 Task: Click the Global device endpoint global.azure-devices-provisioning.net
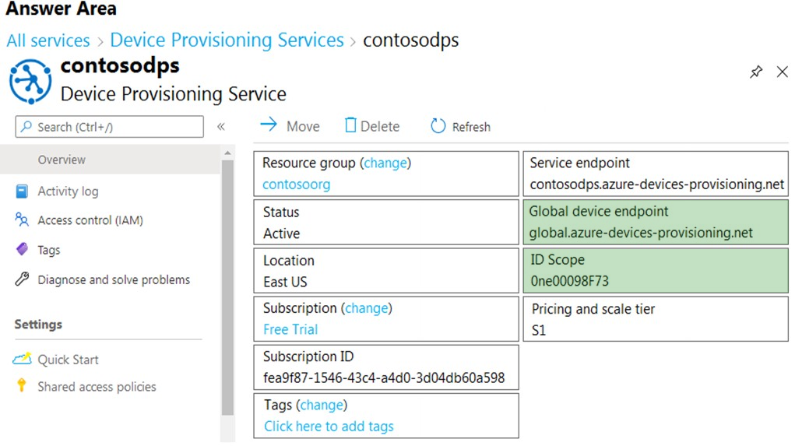641,234
